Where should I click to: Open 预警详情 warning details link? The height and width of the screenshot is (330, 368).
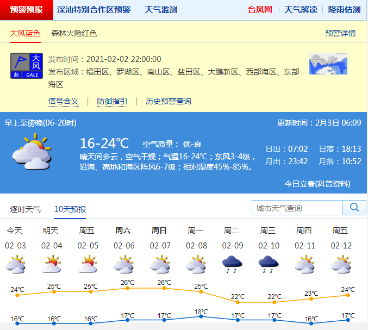340,33
